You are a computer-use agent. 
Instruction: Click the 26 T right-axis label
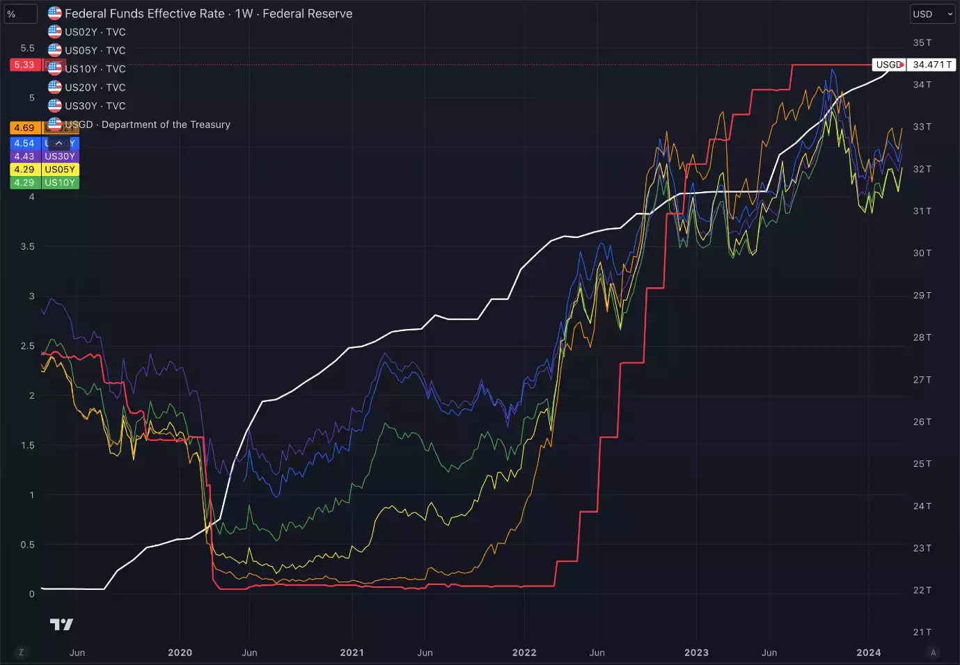pyautogui.click(x=922, y=422)
